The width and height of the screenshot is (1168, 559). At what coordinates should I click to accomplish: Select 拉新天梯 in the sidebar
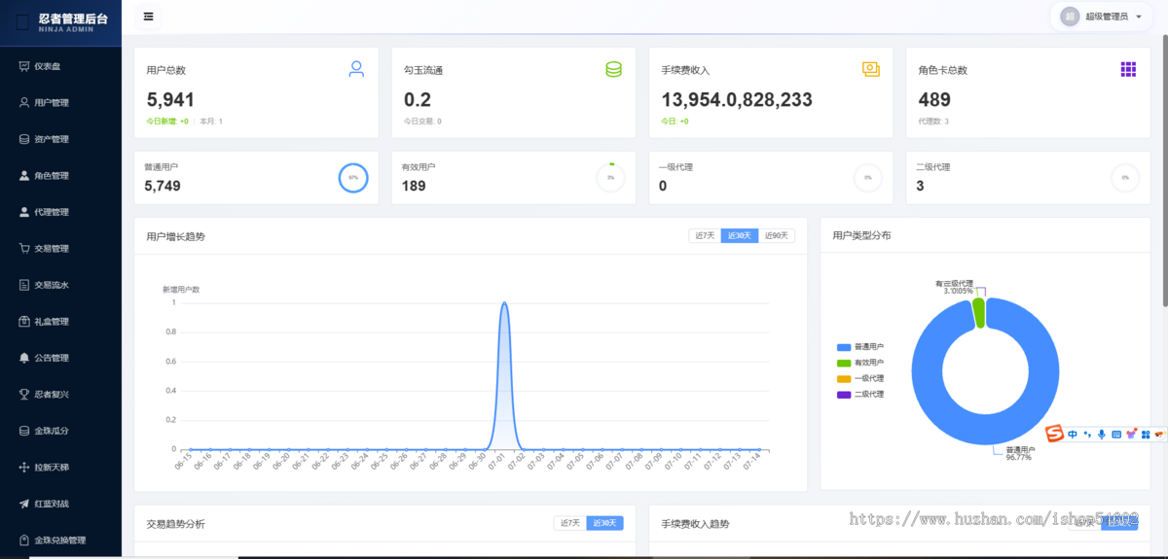(60, 468)
